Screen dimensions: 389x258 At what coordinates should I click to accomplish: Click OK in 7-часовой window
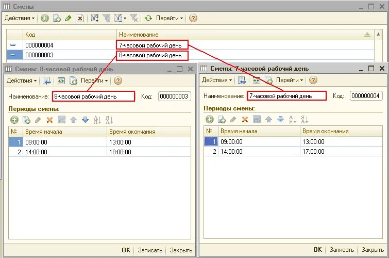(x=317, y=250)
